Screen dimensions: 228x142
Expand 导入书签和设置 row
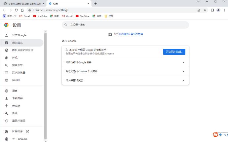(125, 80)
